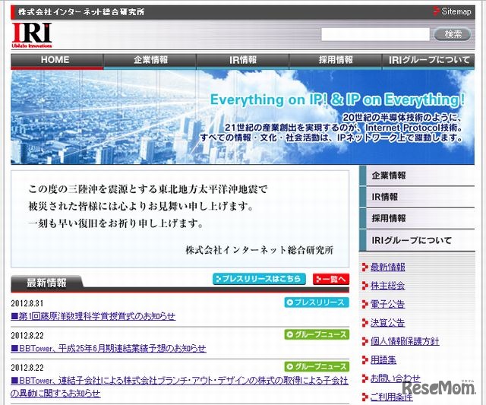Open the IR情報 top navigation tab
The image size is (486, 405).
[x=243, y=62]
